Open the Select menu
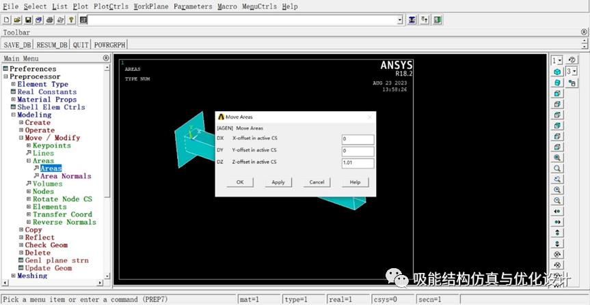 35,6
